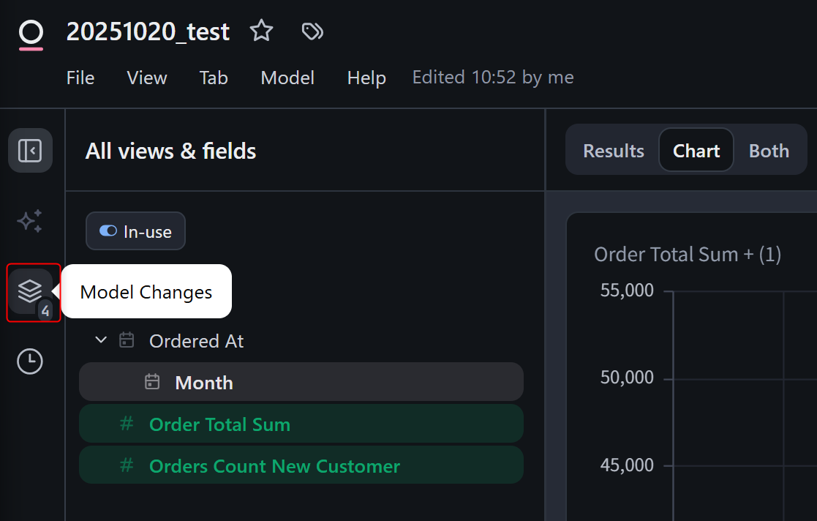This screenshot has height=521, width=817.
Task: Open the Model menu
Action: 287,78
